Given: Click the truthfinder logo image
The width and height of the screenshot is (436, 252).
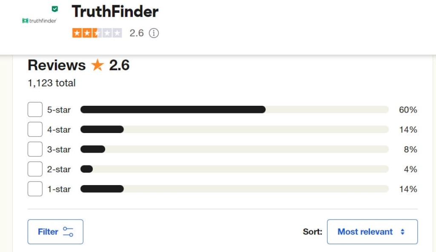Looking at the screenshot, I should [x=40, y=20].
